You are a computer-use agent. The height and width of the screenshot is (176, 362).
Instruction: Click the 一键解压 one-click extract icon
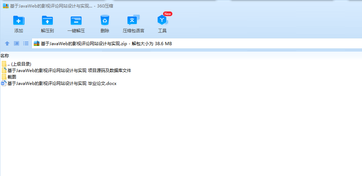coord(76,20)
